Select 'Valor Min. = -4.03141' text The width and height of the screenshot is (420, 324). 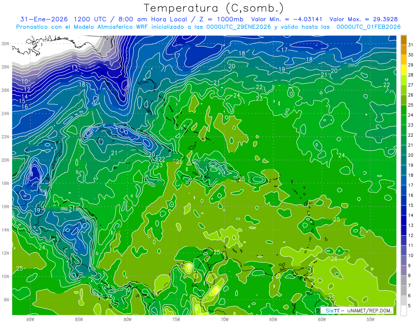(287, 19)
